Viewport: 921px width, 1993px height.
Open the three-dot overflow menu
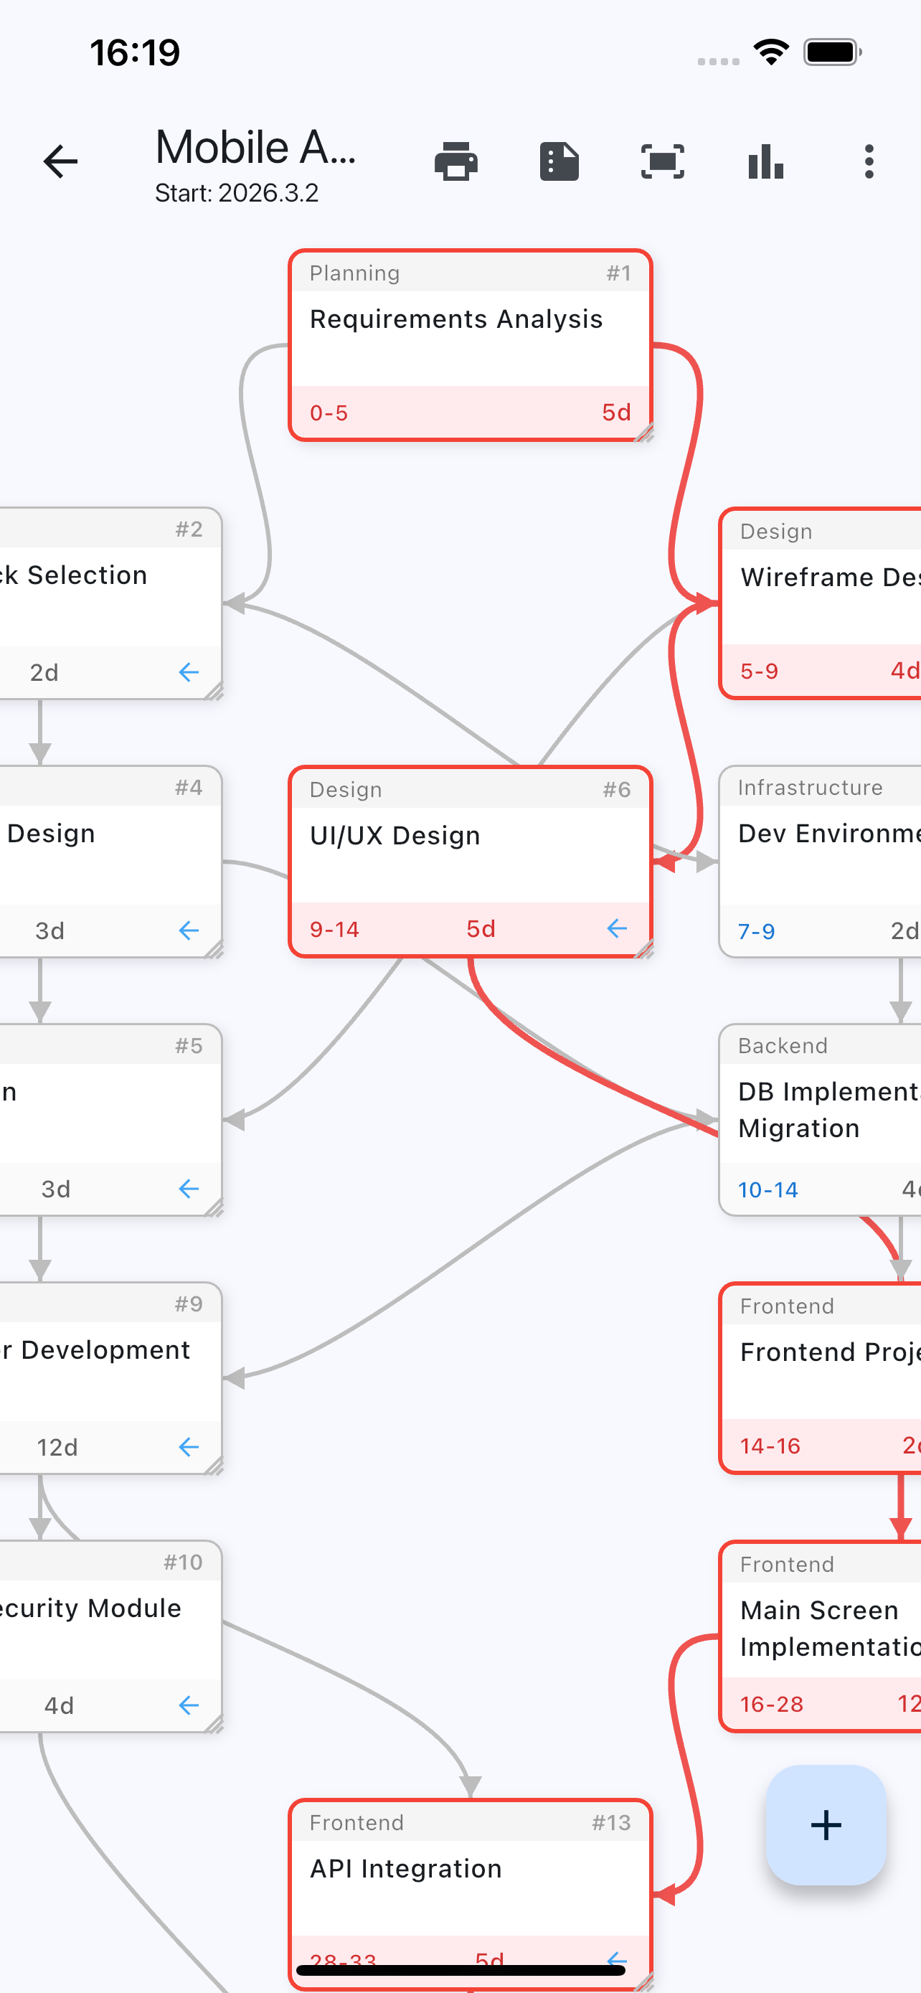click(869, 161)
